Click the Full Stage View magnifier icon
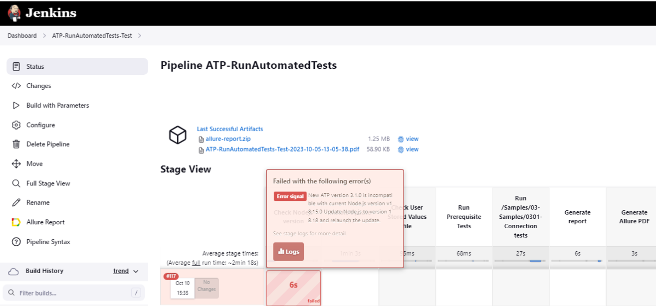 16,183
